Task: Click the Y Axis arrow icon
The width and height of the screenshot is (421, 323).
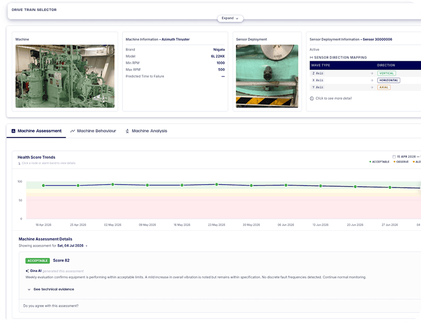Action: coord(372,87)
